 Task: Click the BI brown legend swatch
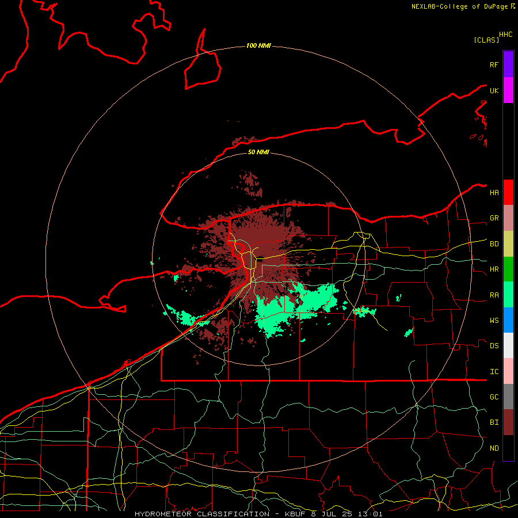(508, 422)
